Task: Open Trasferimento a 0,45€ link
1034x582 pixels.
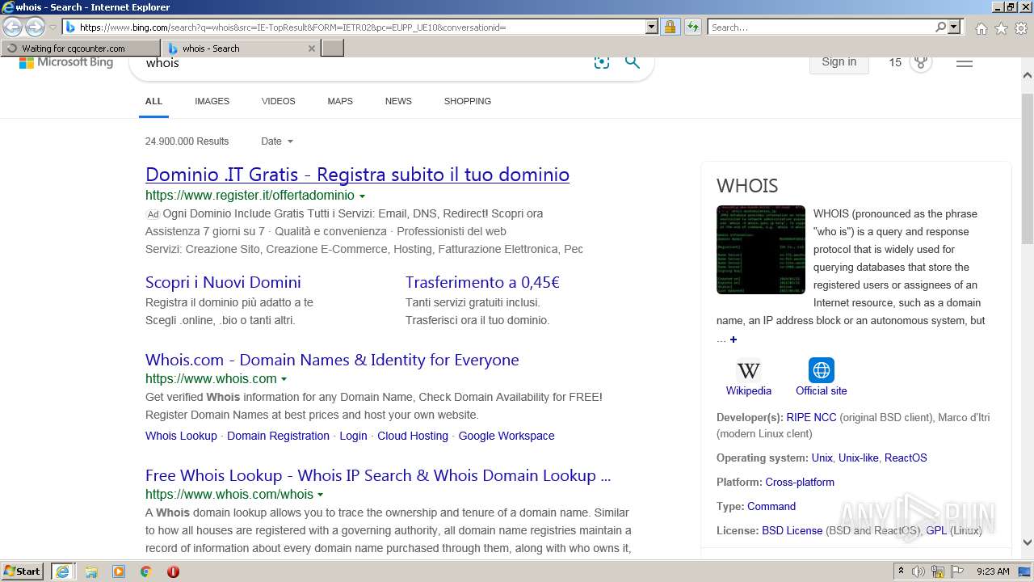Action: coord(482,282)
